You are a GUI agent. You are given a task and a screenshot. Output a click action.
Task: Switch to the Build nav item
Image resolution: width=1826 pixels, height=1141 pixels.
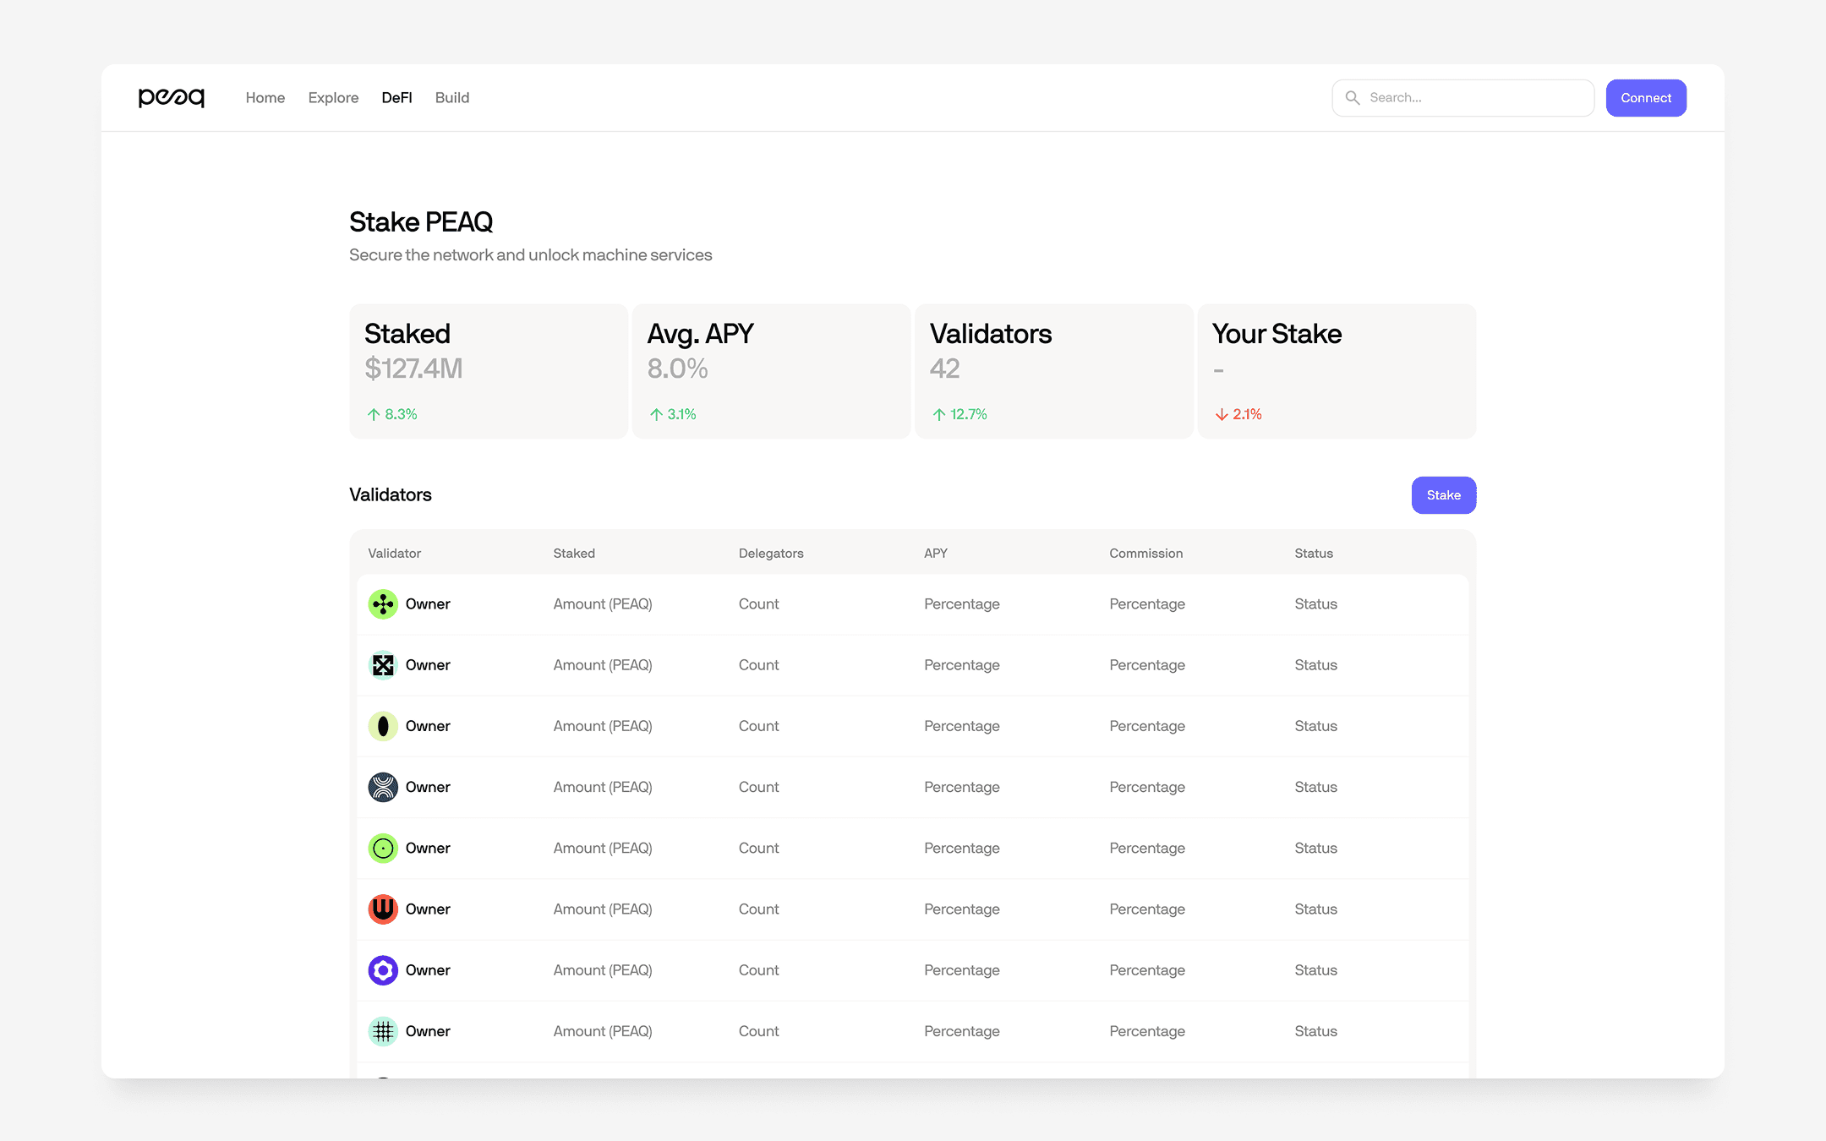[x=452, y=98]
